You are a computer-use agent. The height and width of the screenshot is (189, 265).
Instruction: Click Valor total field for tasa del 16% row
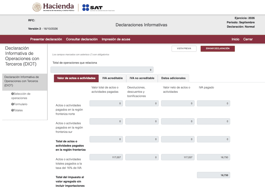(x=106, y=157)
